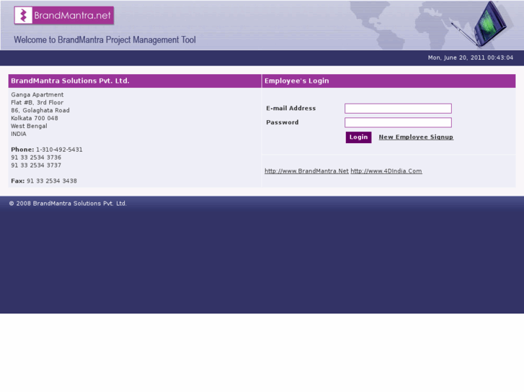This screenshot has height=392, width=524.
Task: Click the BrandMantra Solutions Pvt. Ltd. heading
Action: 70,81
